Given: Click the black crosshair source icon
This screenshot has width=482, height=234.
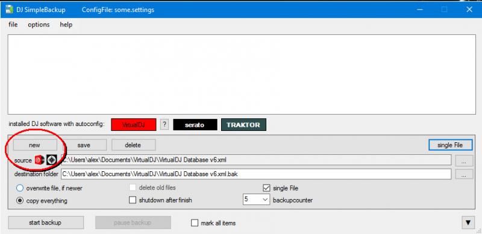Looking at the screenshot, I should pos(52,160).
